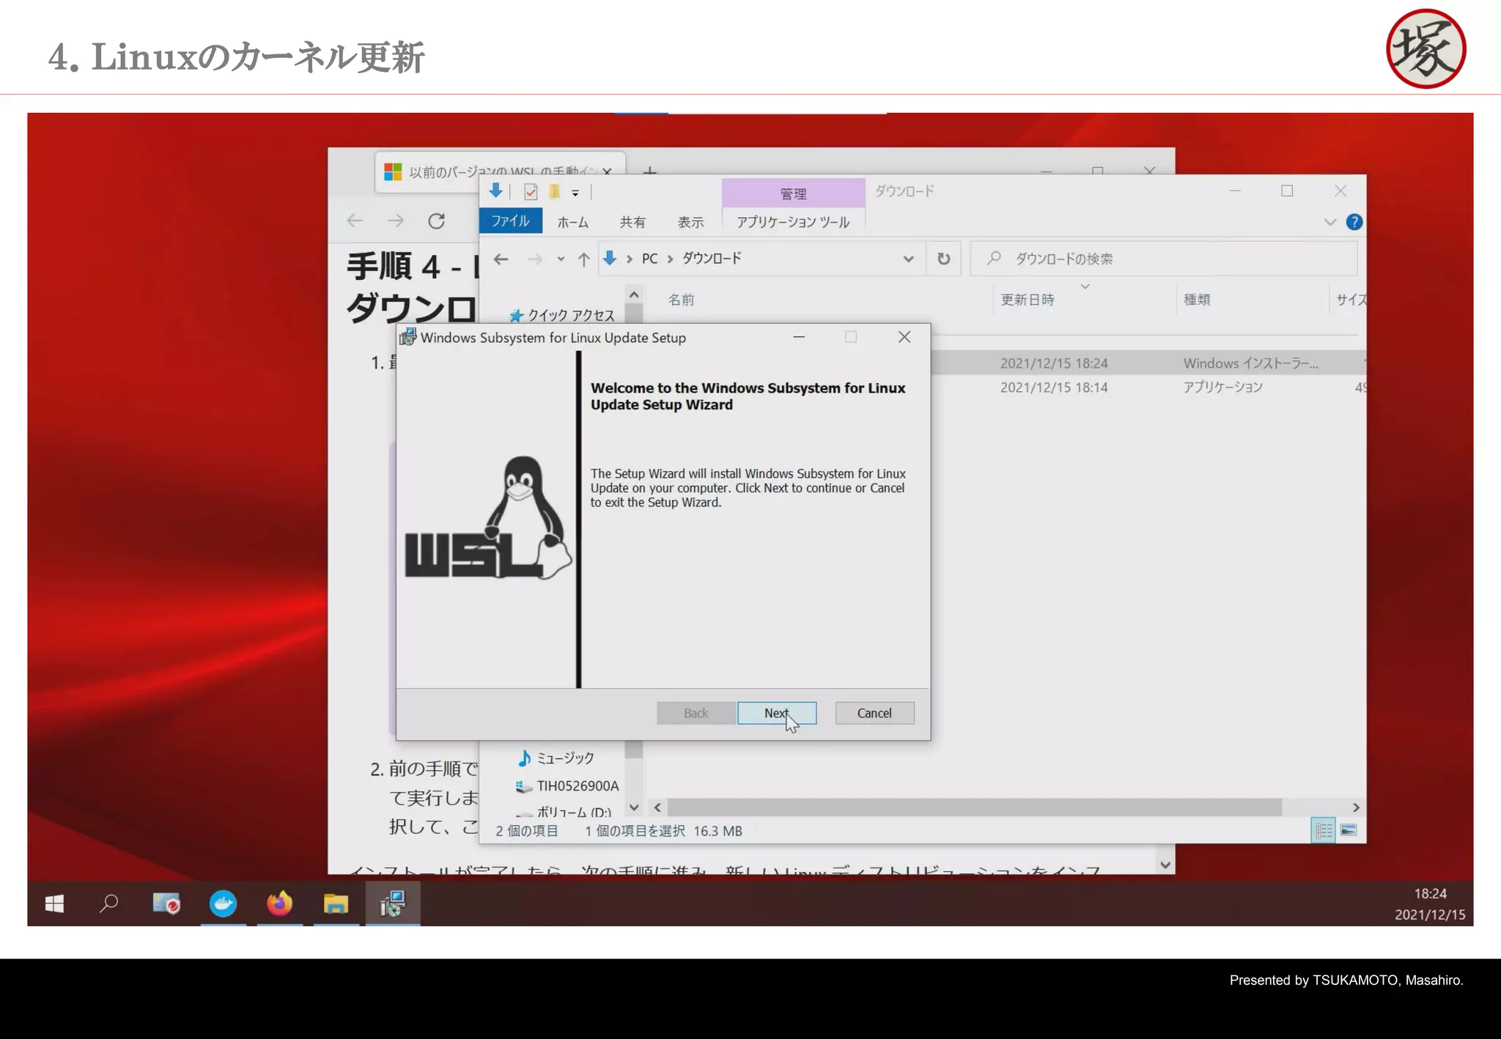The height and width of the screenshot is (1039, 1501).
Task: Open Docker Desktop from taskbar
Action: 223,903
